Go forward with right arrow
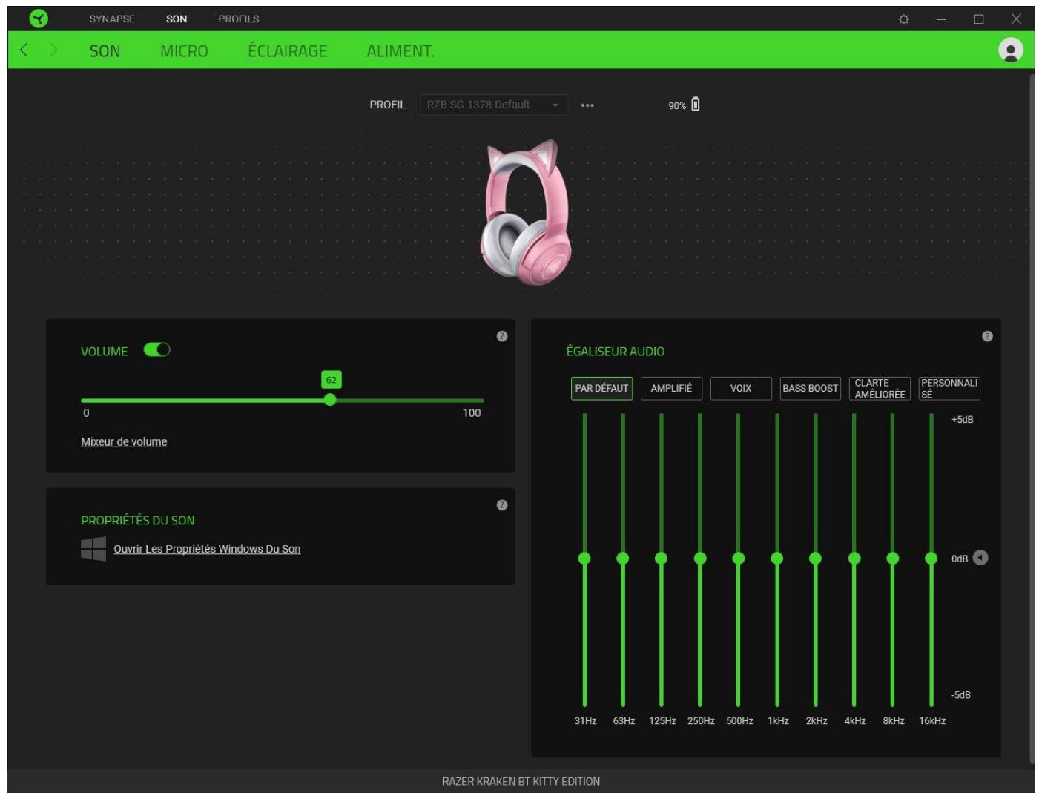The image size is (1039, 796). click(x=53, y=50)
